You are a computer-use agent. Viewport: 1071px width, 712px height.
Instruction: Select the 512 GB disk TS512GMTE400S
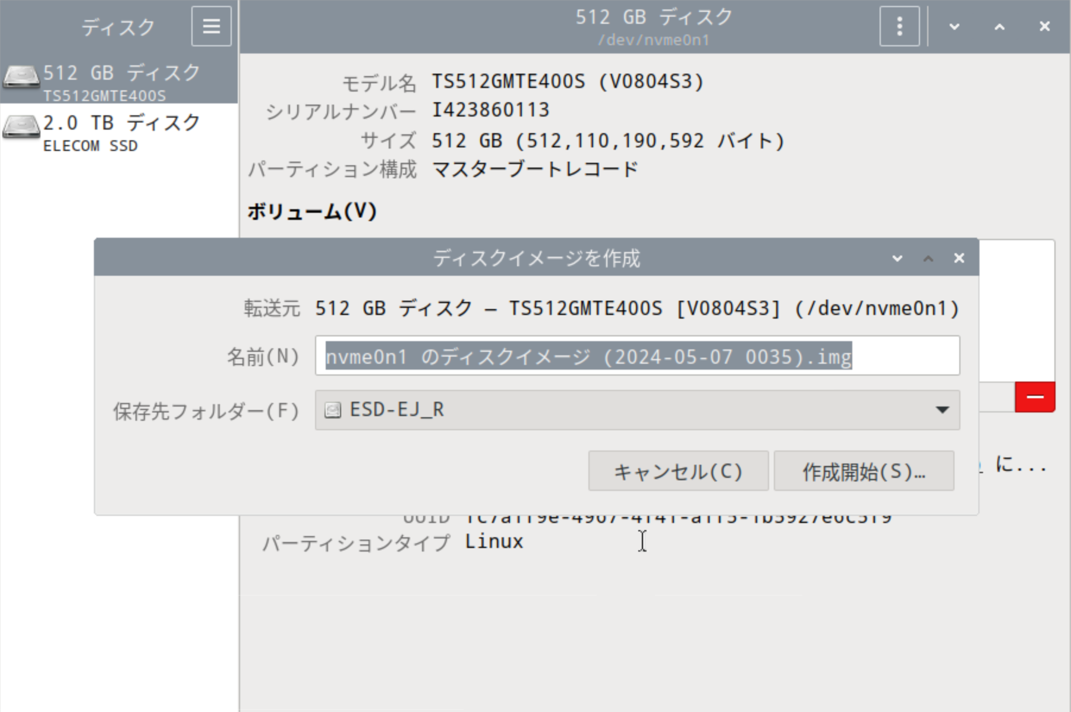(119, 79)
